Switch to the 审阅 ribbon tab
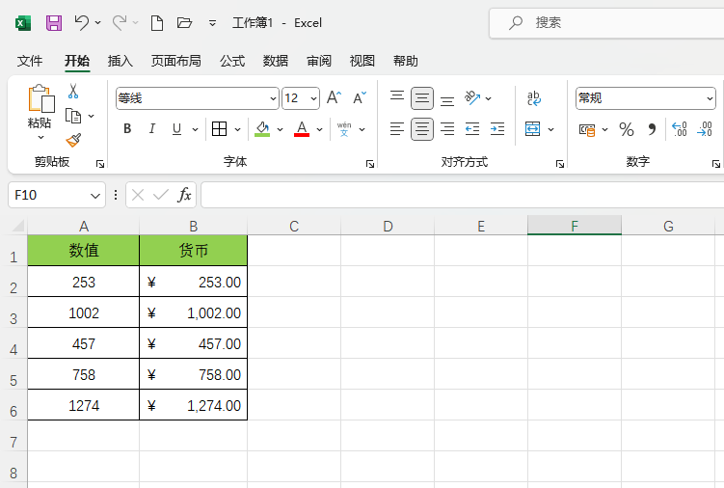The image size is (724, 488). tap(319, 61)
